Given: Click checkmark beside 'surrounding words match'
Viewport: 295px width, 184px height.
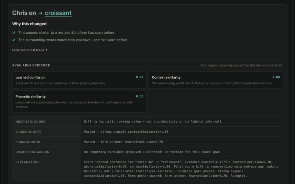Looking at the screenshot, I should tap(14, 40).
